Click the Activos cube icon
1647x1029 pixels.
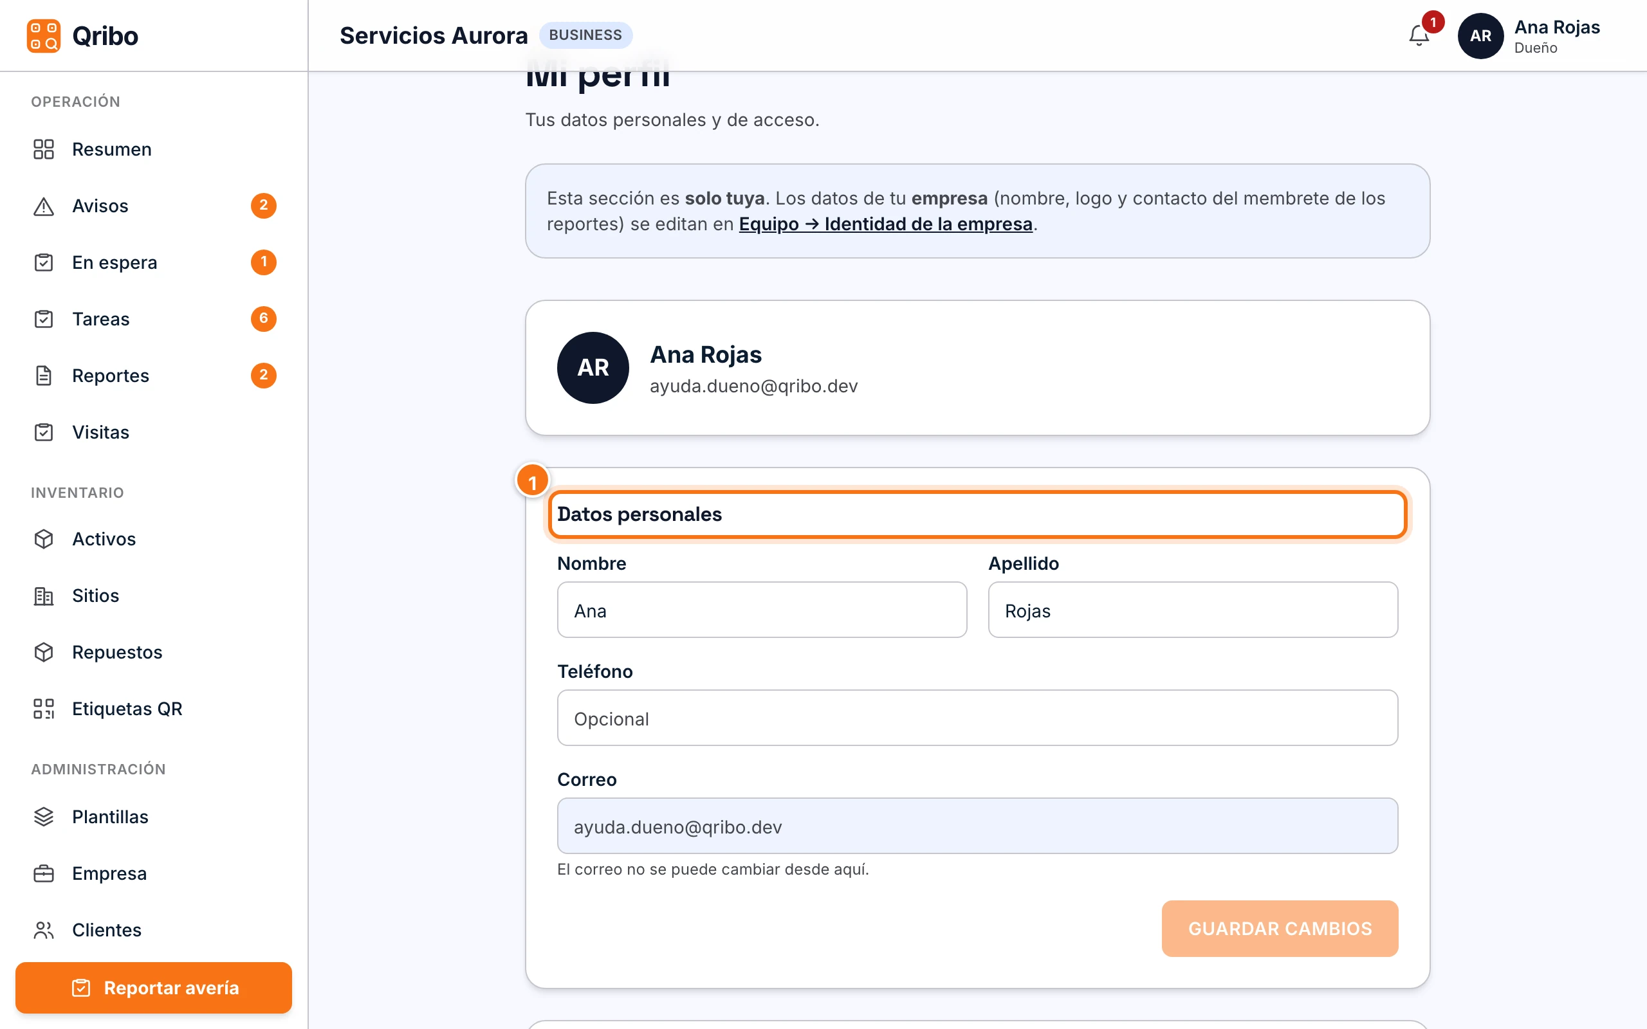[x=44, y=539]
